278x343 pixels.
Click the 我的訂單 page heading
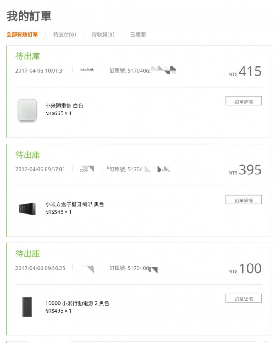tap(29, 16)
